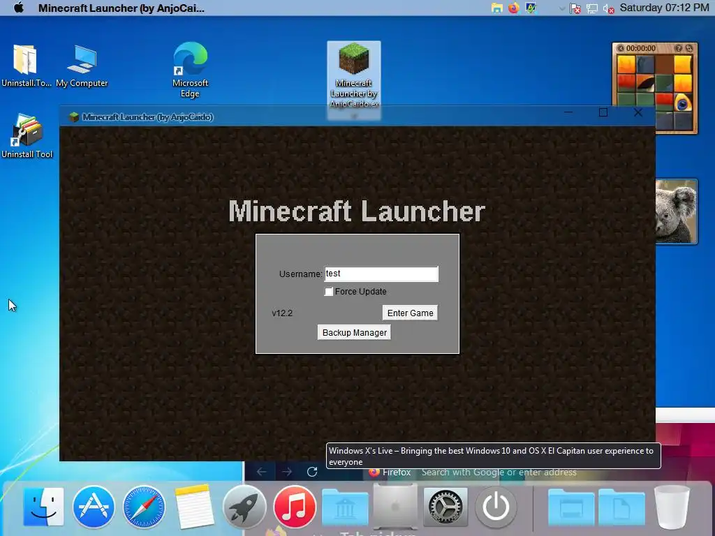Open the desktop folder in dock

coord(571,507)
